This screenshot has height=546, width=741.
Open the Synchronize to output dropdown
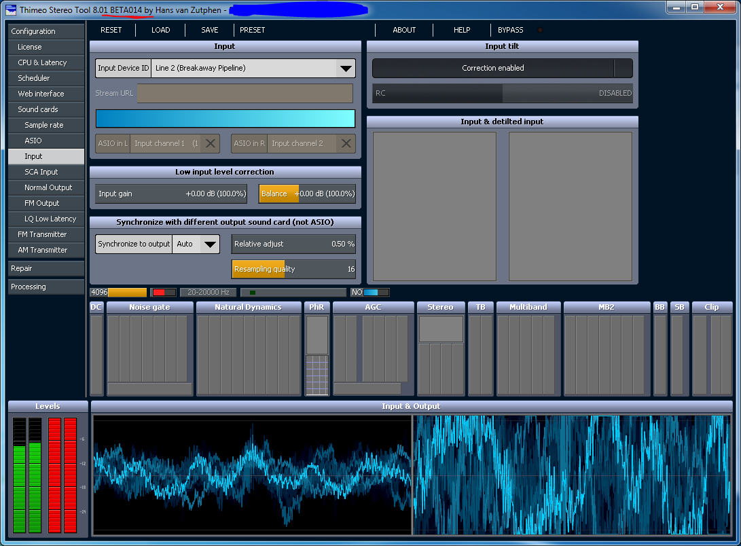[x=211, y=244]
